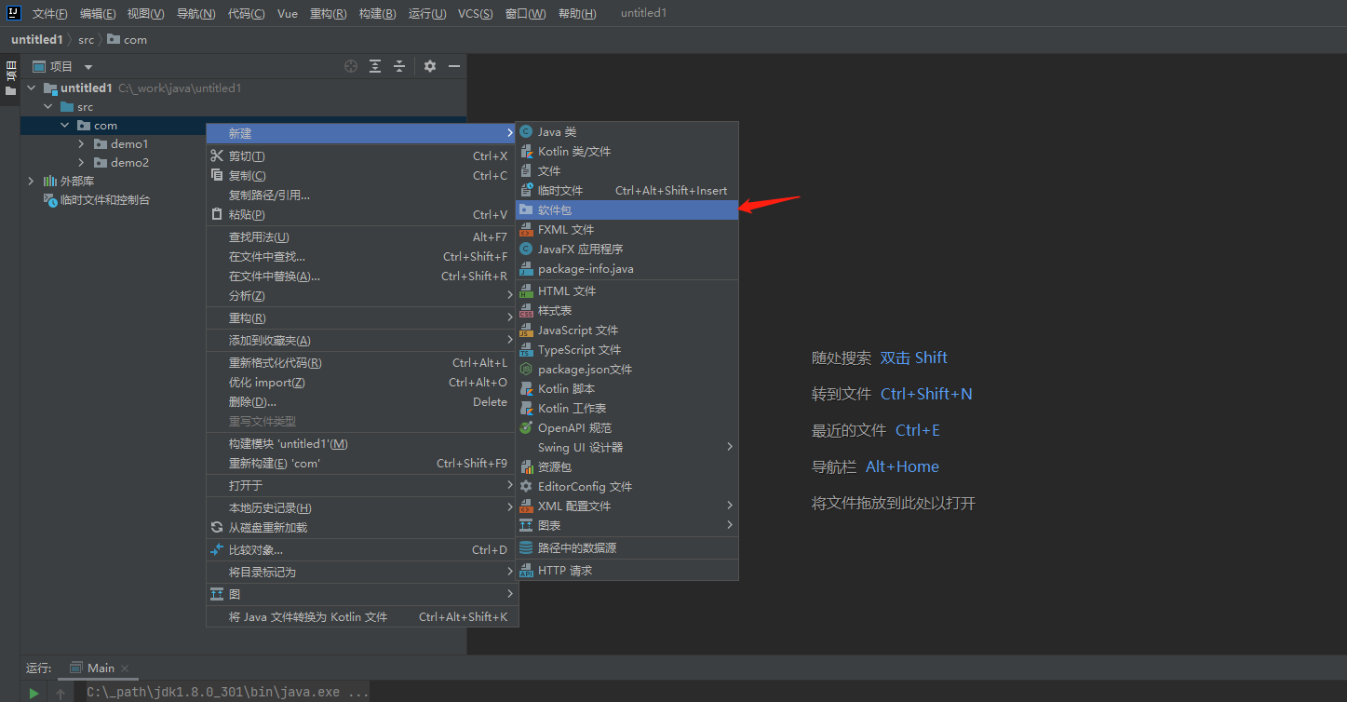Expand the demo2 package
This screenshot has width=1347, height=702.
(82, 163)
